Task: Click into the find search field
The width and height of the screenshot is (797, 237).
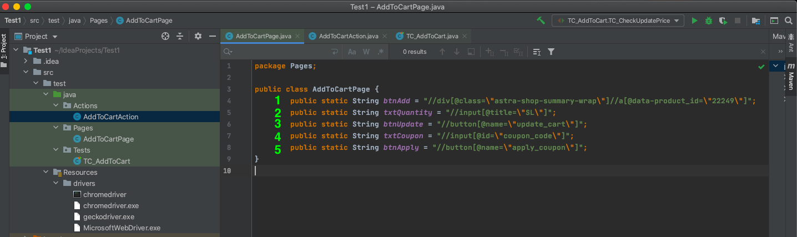Action: coord(280,52)
